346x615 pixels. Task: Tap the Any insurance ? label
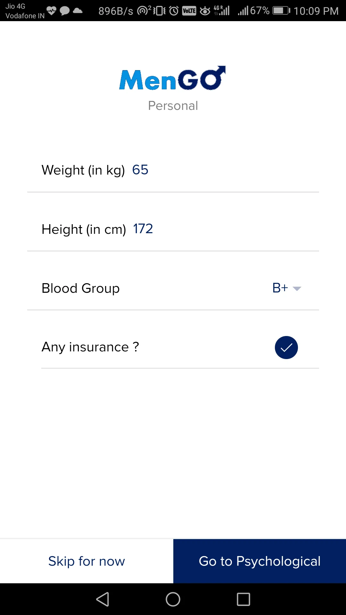pyautogui.click(x=90, y=347)
